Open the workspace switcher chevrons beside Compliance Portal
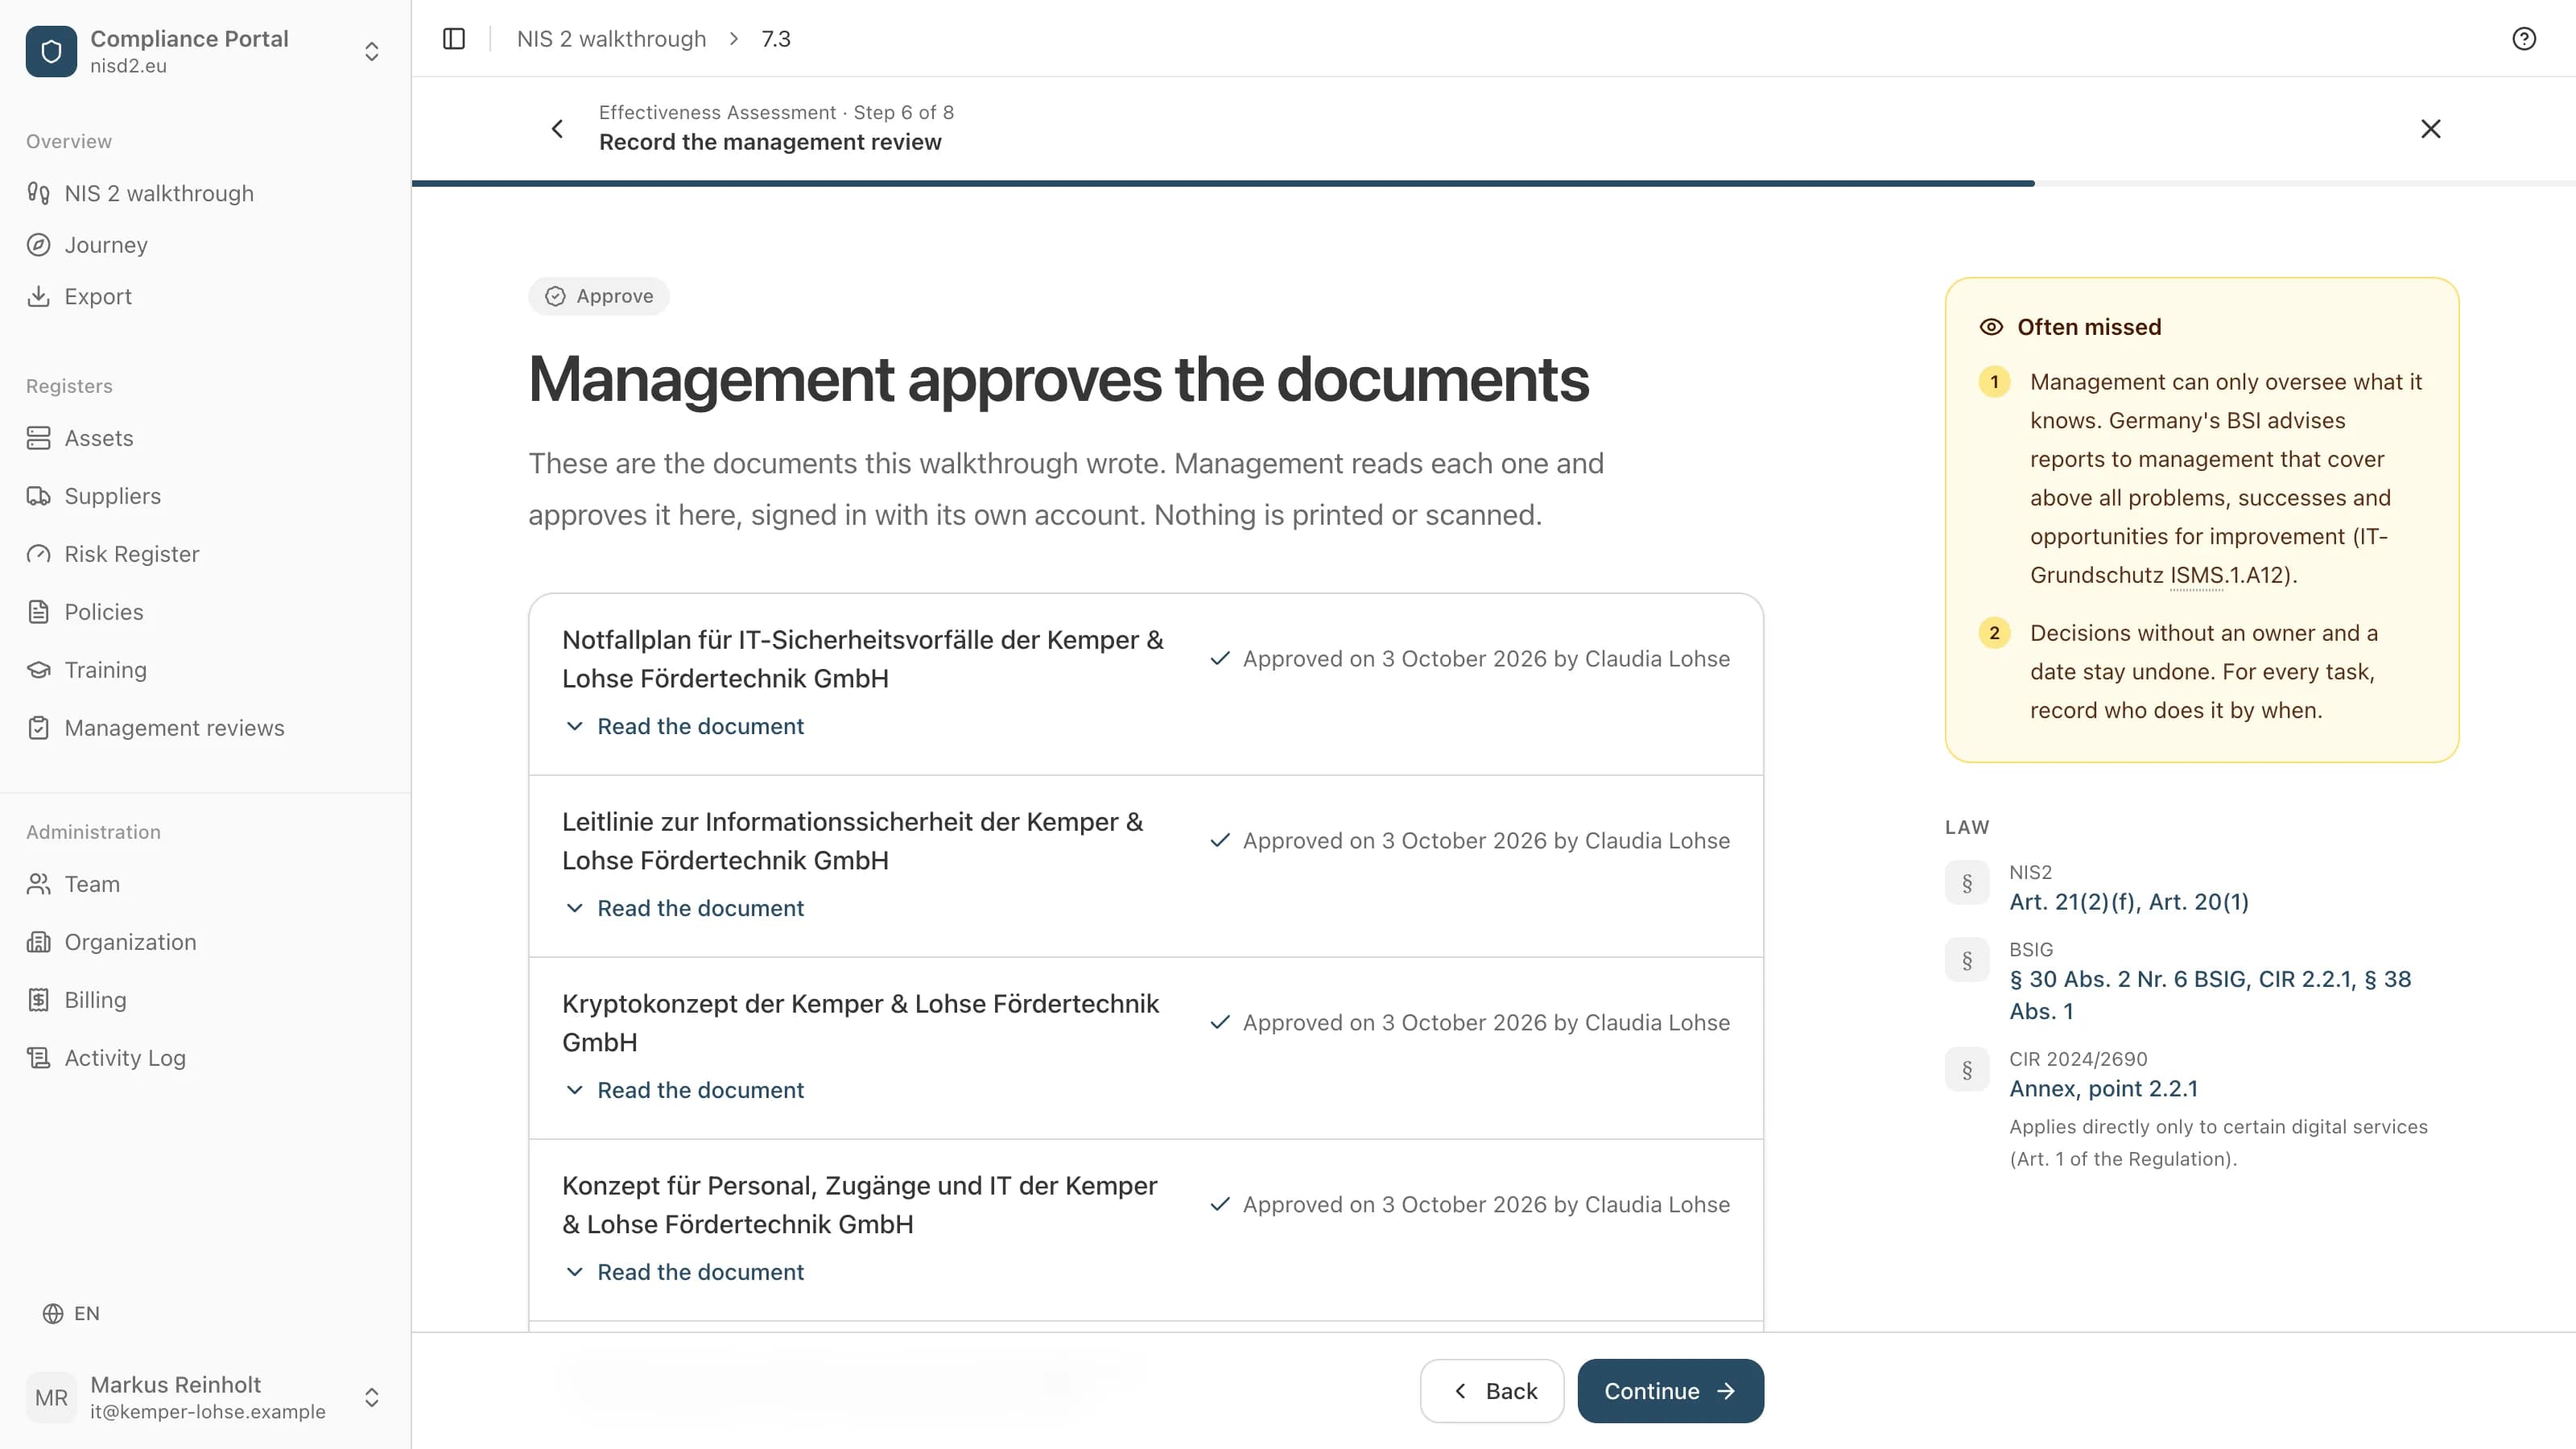The width and height of the screenshot is (2576, 1449). [371, 51]
